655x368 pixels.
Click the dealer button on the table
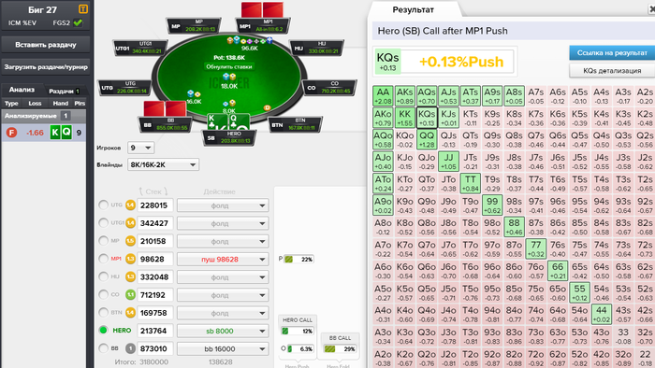(x=267, y=108)
